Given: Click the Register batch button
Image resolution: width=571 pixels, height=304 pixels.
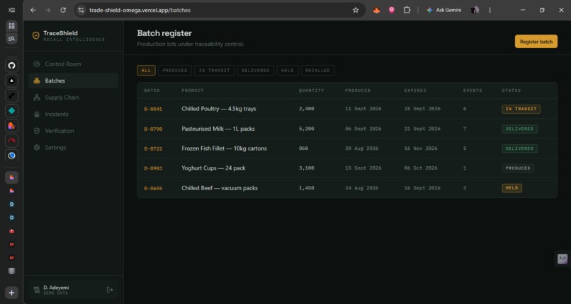Looking at the screenshot, I should click(x=536, y=42).
